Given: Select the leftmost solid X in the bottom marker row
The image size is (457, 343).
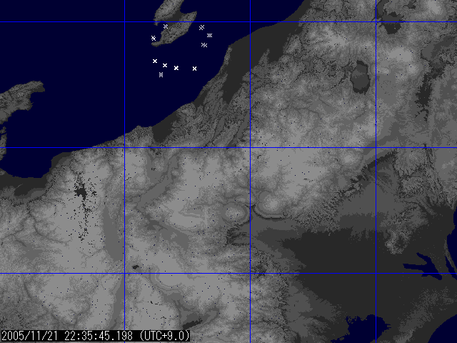Looking at the screenshot, I should pyautogui.click(x=155, y=61).
